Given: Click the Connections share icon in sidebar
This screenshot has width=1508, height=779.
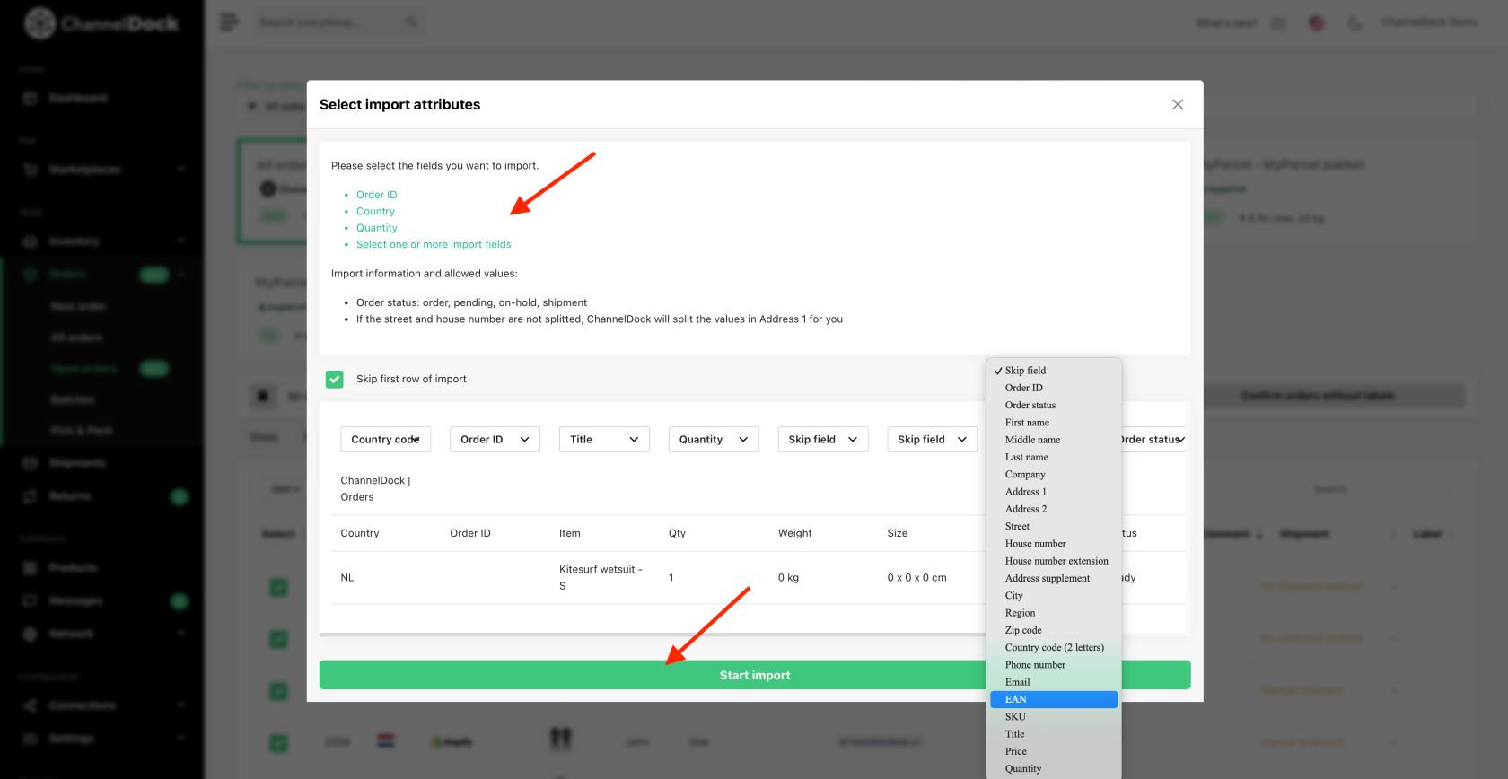Looking at the screenshot, I should tap(30, 705).
